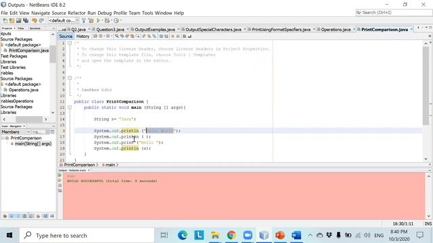Toggle Show Fields filter in Navigator
Image resolution: width=433 pixels, height=243 pixels.
12,216
